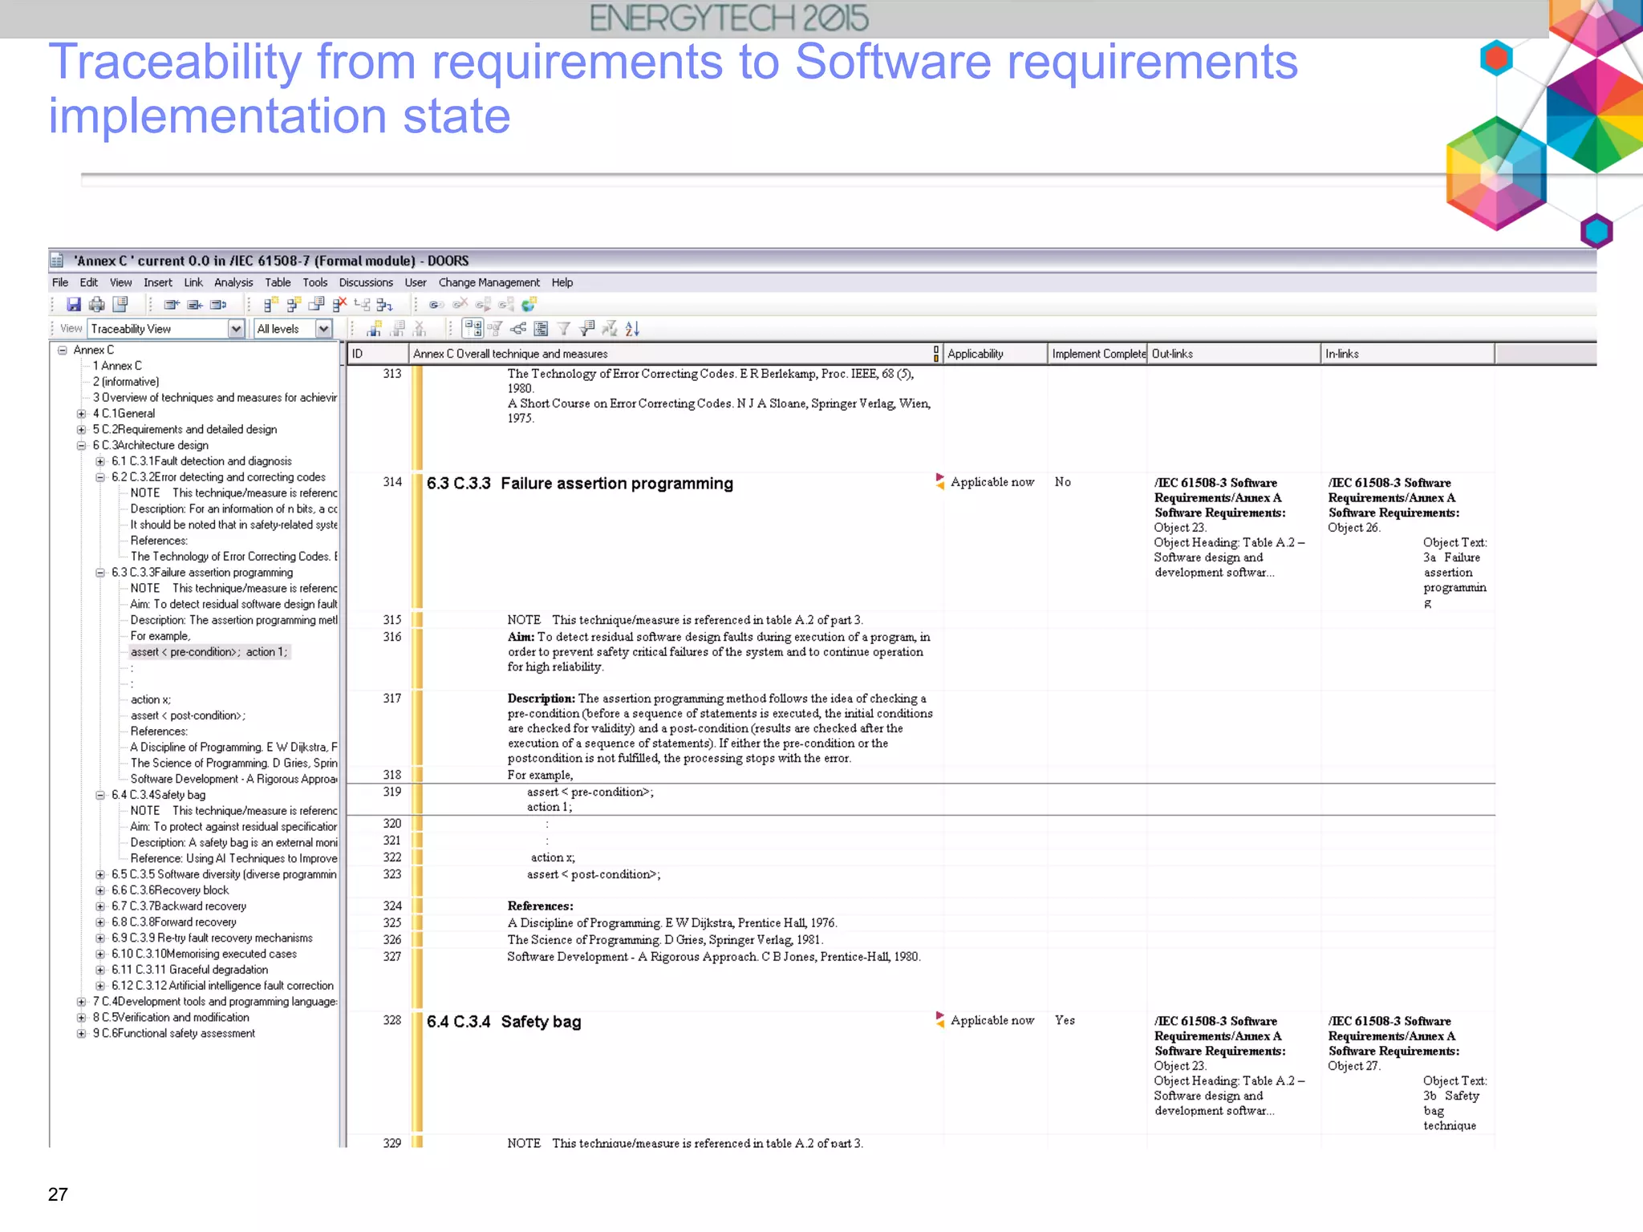This screenshot has height=1232, width=1643.
Task: Open the Change Management menu
Action: coord(489,282)
